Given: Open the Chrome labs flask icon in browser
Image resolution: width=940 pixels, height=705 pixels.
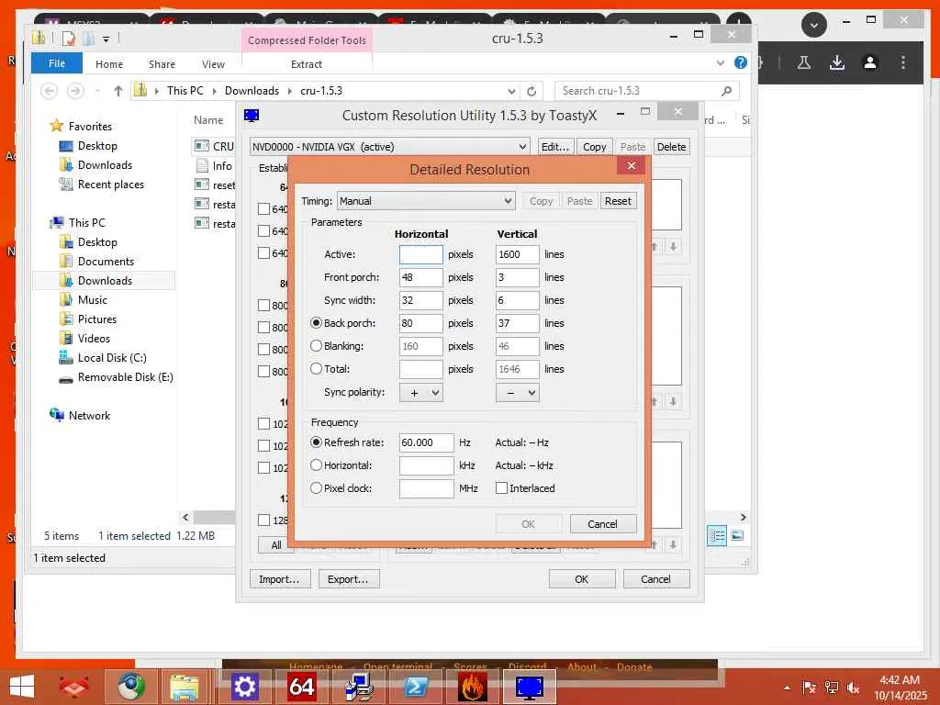Looking at the screenshot, I should pos(804,62).
